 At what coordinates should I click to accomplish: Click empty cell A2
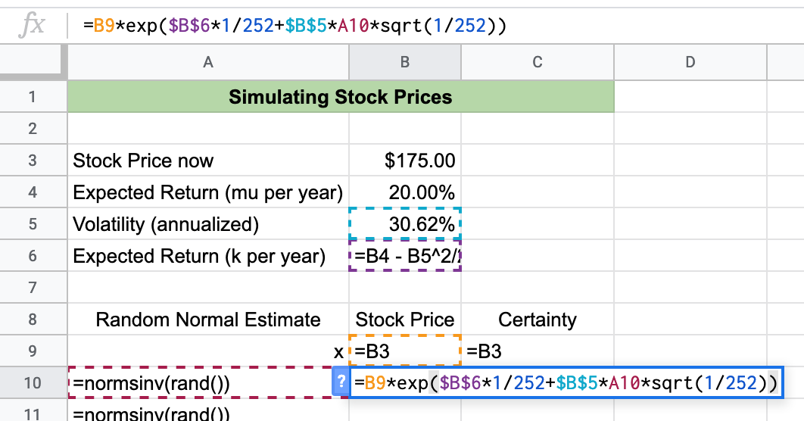point(208,128)
